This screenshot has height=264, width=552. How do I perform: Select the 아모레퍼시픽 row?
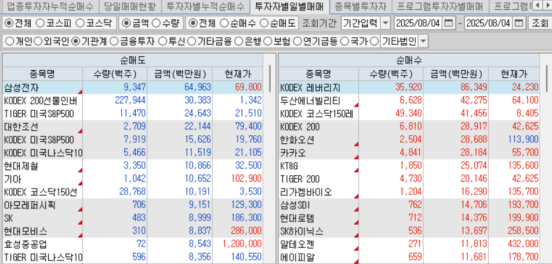pyautogui.click(x=132, y=205)
